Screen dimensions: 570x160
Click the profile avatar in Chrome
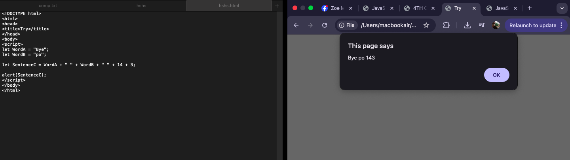(x=496, y=25)
